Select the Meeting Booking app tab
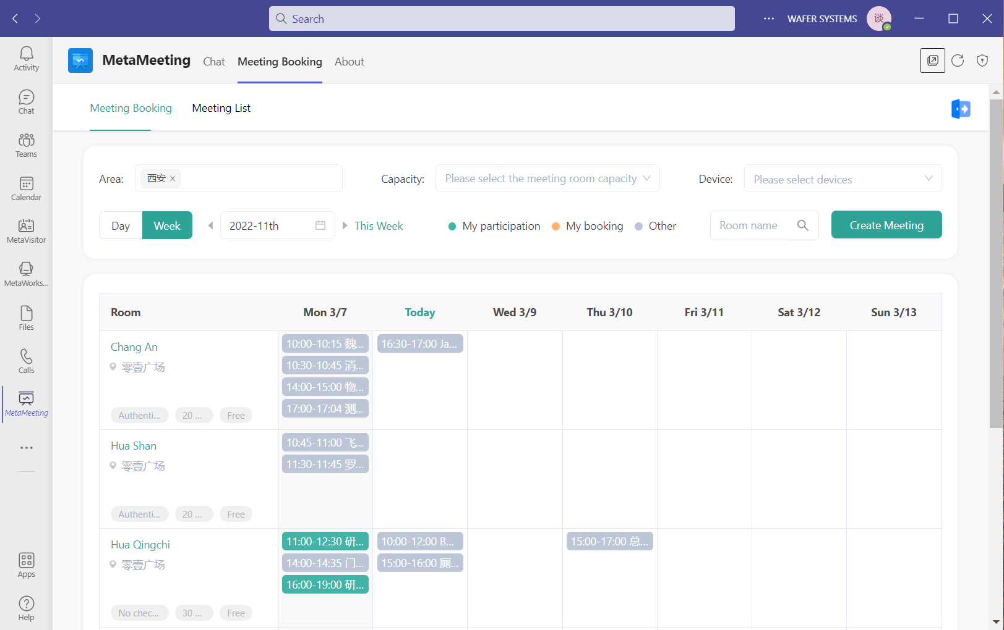 click(x=280, y=62)
